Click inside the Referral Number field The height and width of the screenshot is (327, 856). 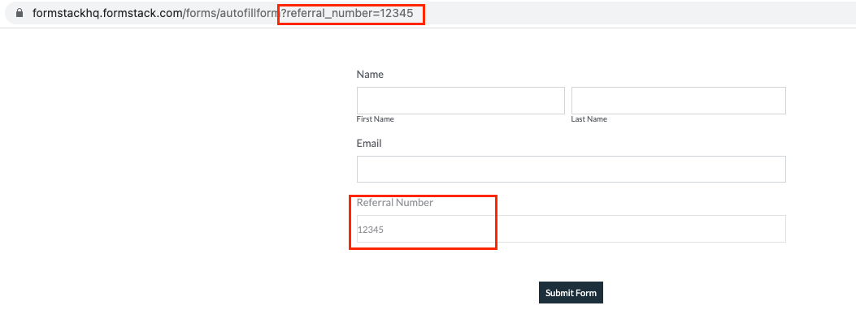(x=571, y=229)
